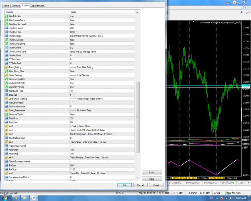Click the Time_Parameters row's string icon
This screenshot has width=251, height=201.
pyautogui.click(x=6, y=111)
